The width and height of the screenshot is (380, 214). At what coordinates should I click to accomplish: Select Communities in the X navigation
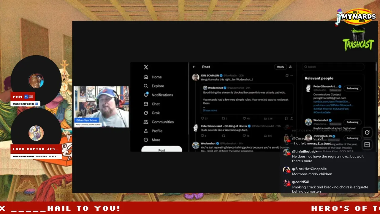pyautogui.click(x=163, y=122)
